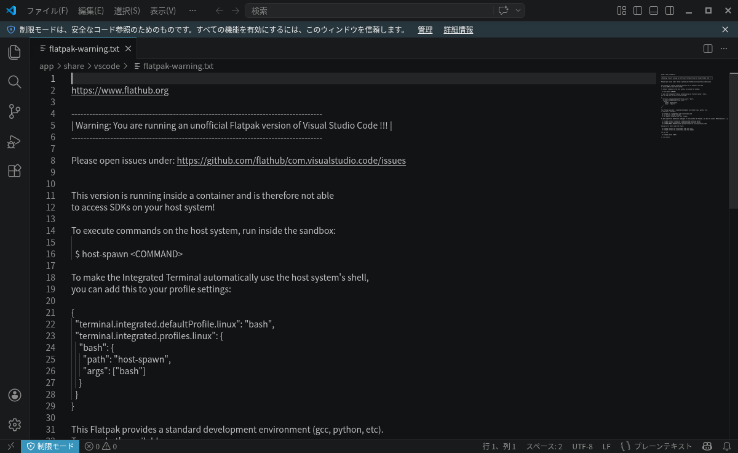Click the line '"path": "host-spawn",'
738x453 pixels.
tap(127, 359)
